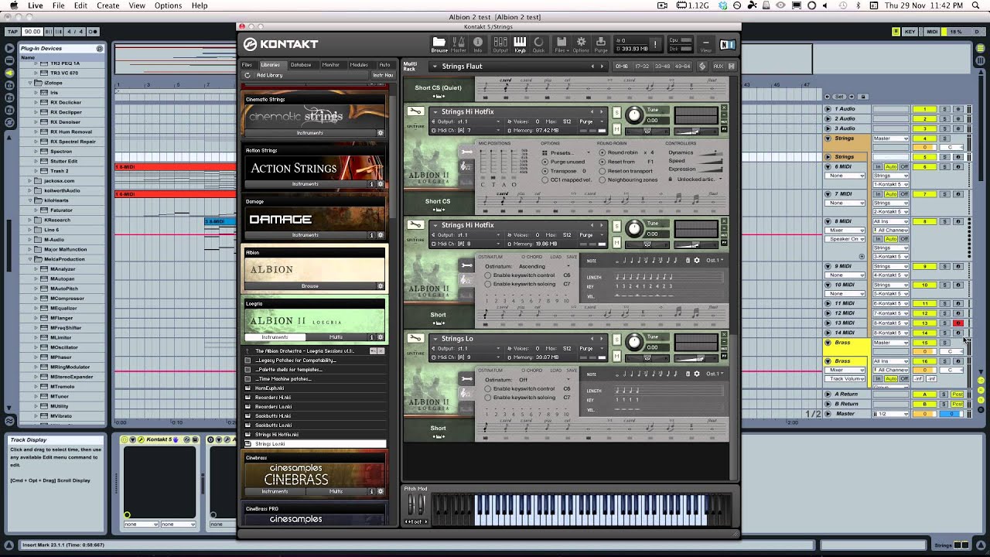Click the Kontakt Master editor icon
This screenshot has width=990, height=557.
pos(459,44)
